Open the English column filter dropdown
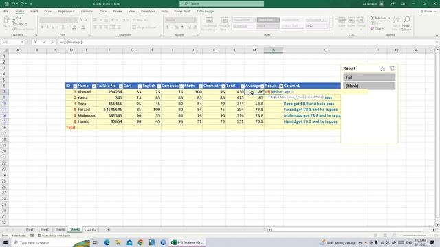 click(x=159, y=86)
